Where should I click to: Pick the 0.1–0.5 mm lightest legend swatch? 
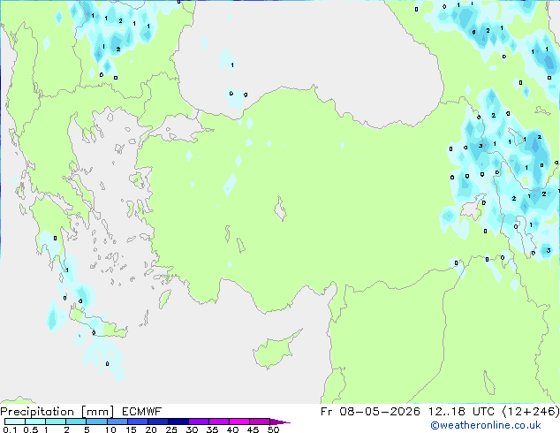[15, 422]
